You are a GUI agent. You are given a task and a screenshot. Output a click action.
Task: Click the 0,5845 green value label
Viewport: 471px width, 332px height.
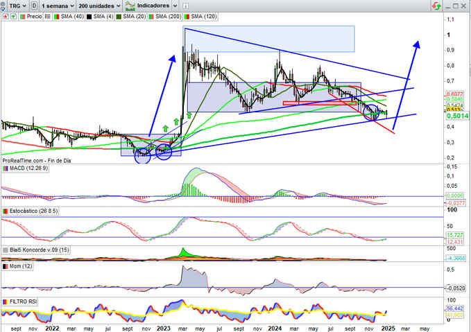pos(455,99)
